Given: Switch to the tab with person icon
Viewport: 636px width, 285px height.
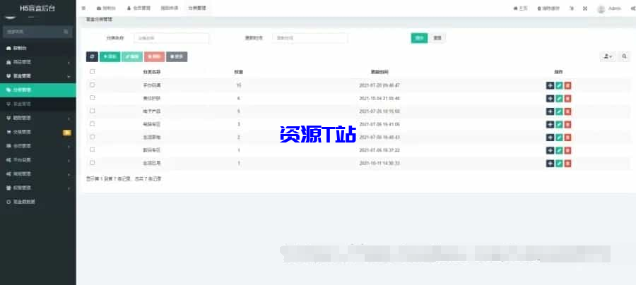Looking at the screenshot, I should pos(139,8).
